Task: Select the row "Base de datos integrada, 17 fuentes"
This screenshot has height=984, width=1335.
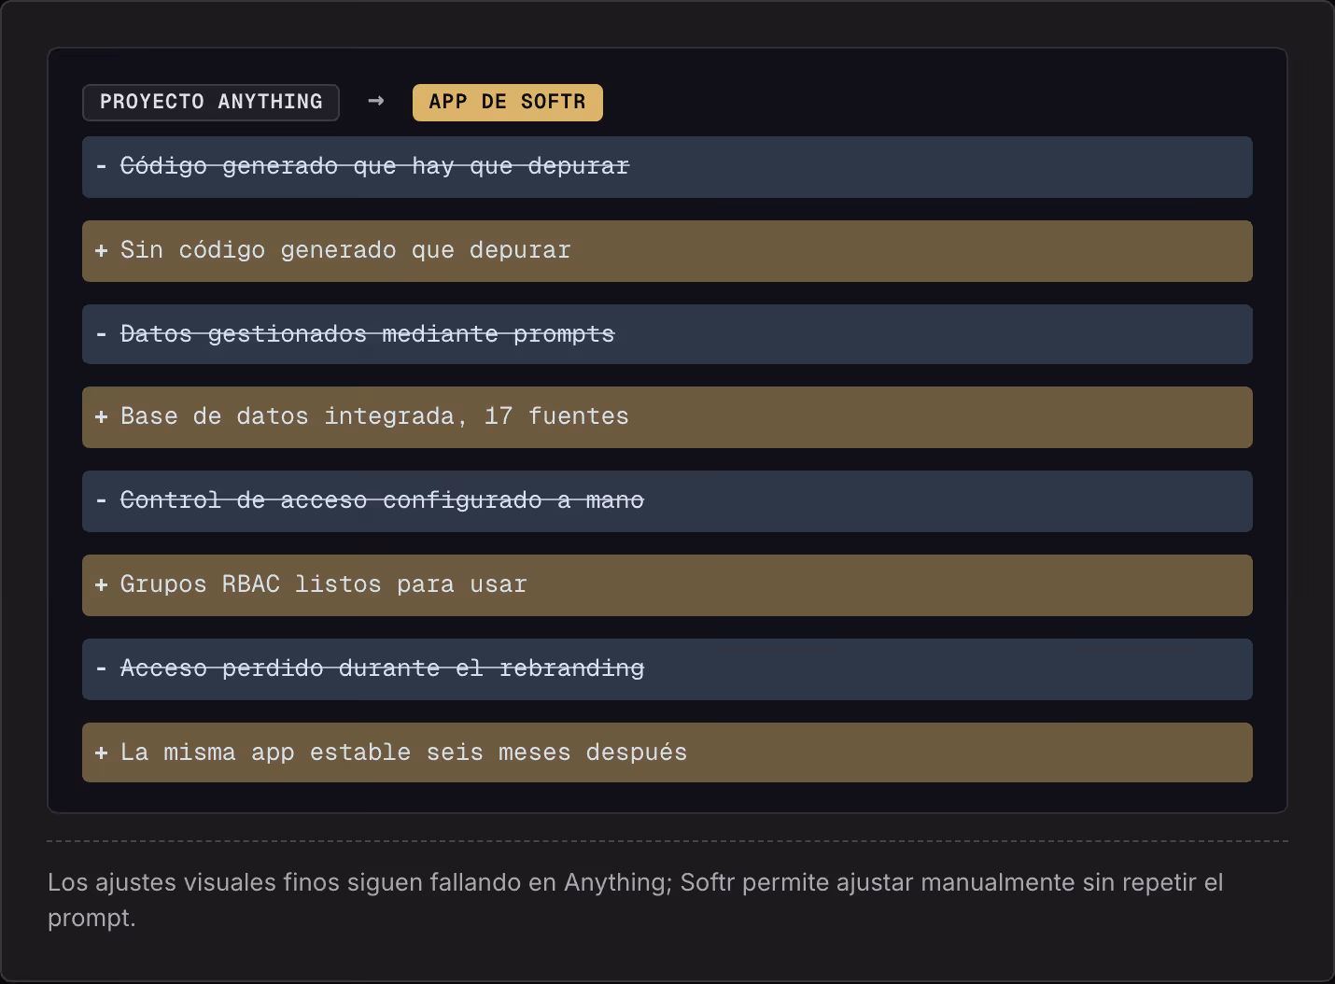Action: click(667, 417)
